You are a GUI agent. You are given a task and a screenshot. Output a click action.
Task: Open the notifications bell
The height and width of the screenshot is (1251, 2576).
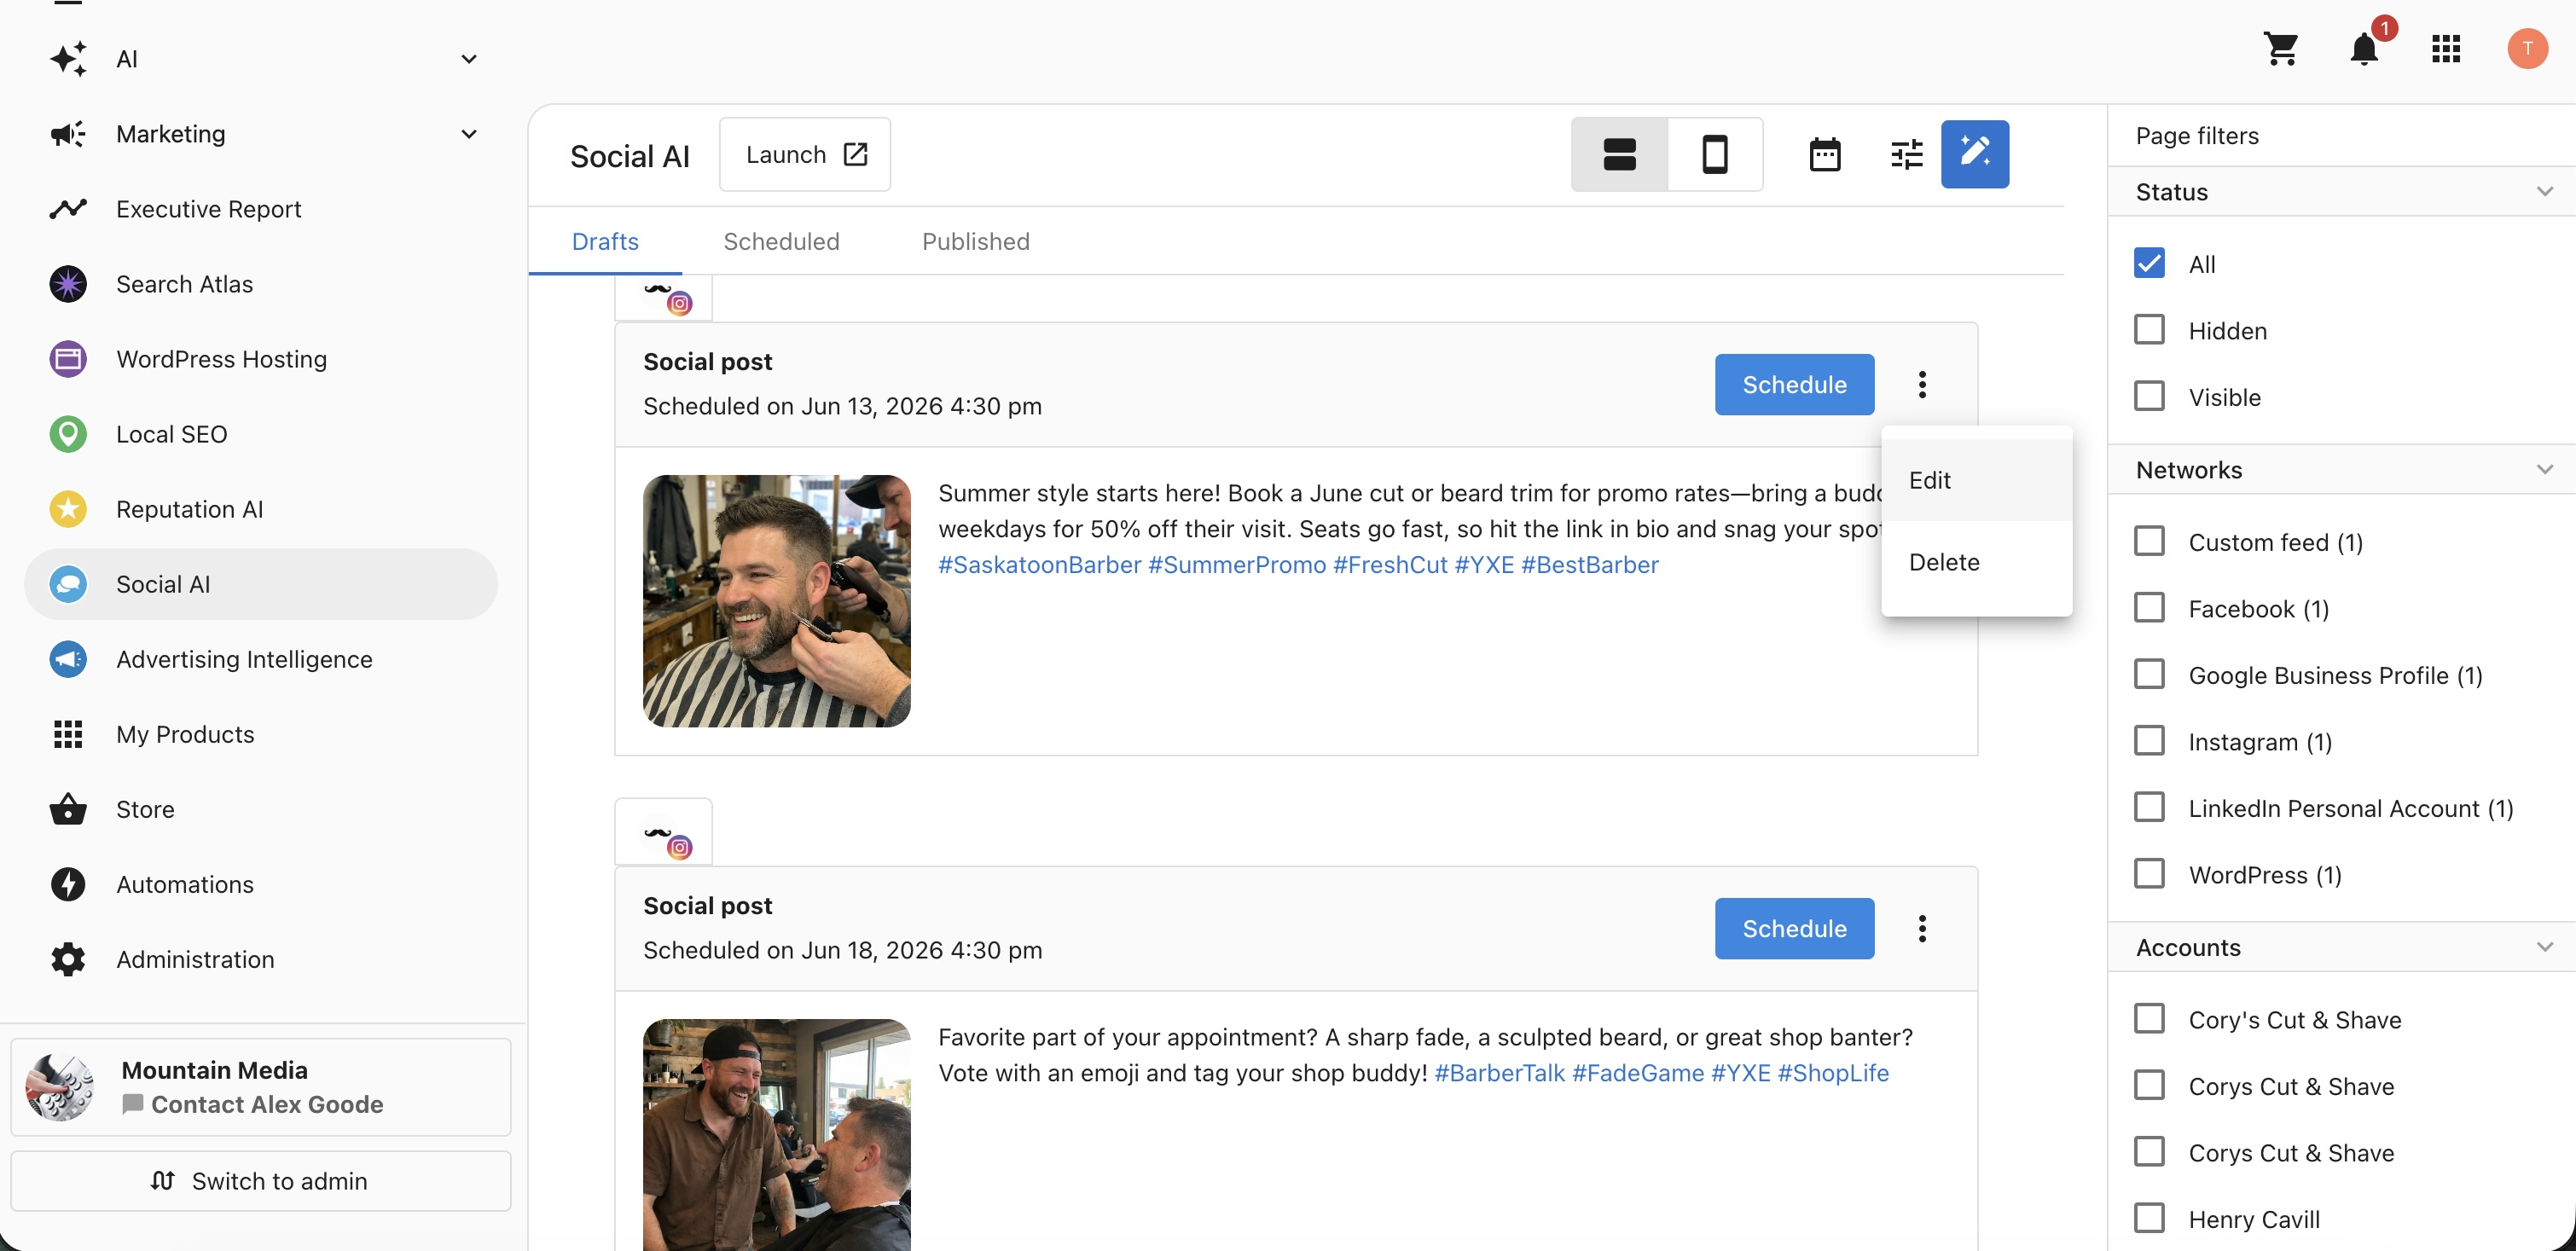coord(2365,48)
